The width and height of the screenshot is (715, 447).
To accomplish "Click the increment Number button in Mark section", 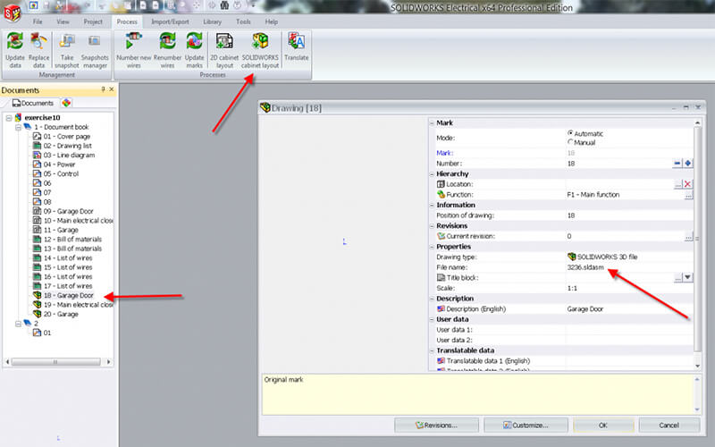I will [x=687, y=164].
